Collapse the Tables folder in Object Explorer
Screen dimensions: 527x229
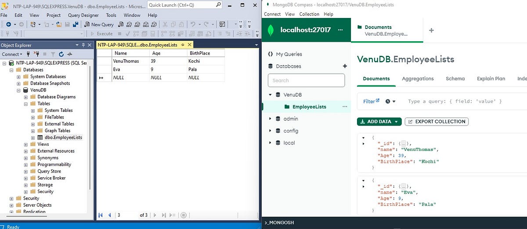[x=26, y=104]
